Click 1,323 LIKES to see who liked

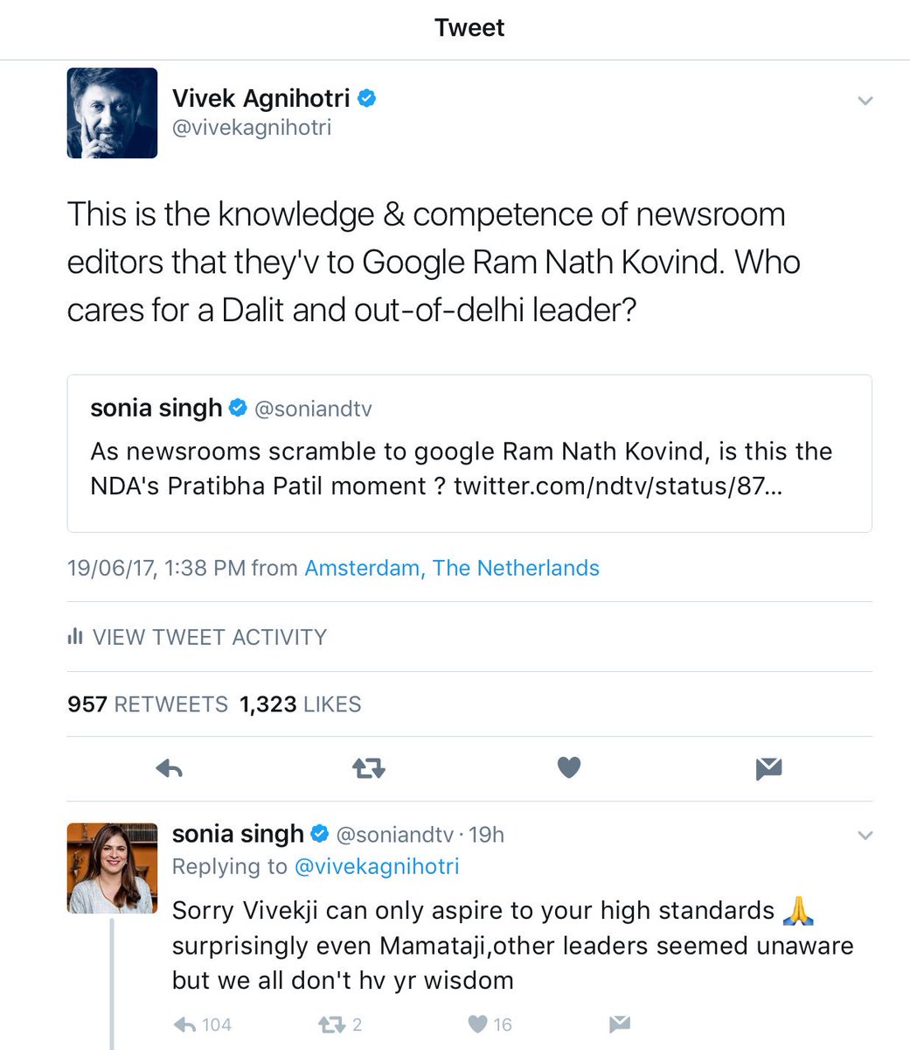pos(300,703)
